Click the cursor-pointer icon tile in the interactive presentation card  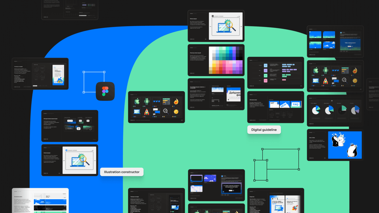88,121
